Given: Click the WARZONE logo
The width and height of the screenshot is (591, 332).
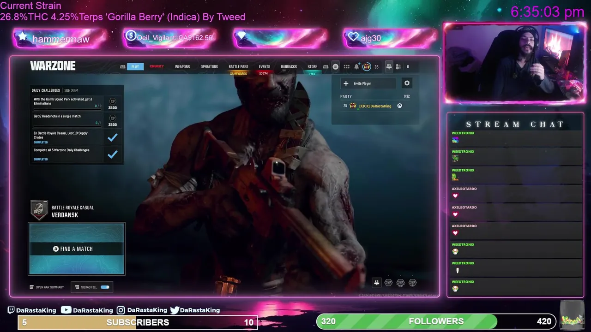Looking at the screenshot, I should pyautogui.click(x=53, y=66).
